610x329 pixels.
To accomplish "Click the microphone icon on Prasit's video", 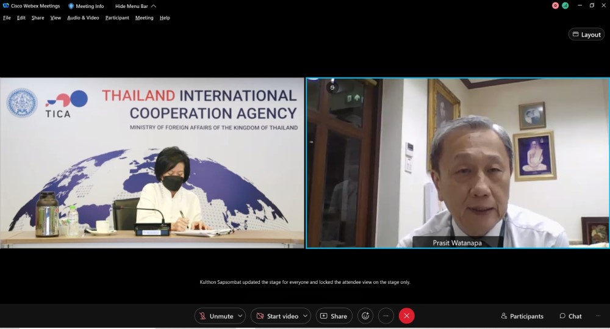I will pos(332,87).
